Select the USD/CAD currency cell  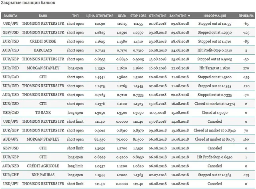pyautogui.click(x=11, y=113)
